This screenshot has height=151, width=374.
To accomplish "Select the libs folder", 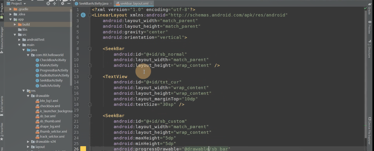I will (22, 29).
